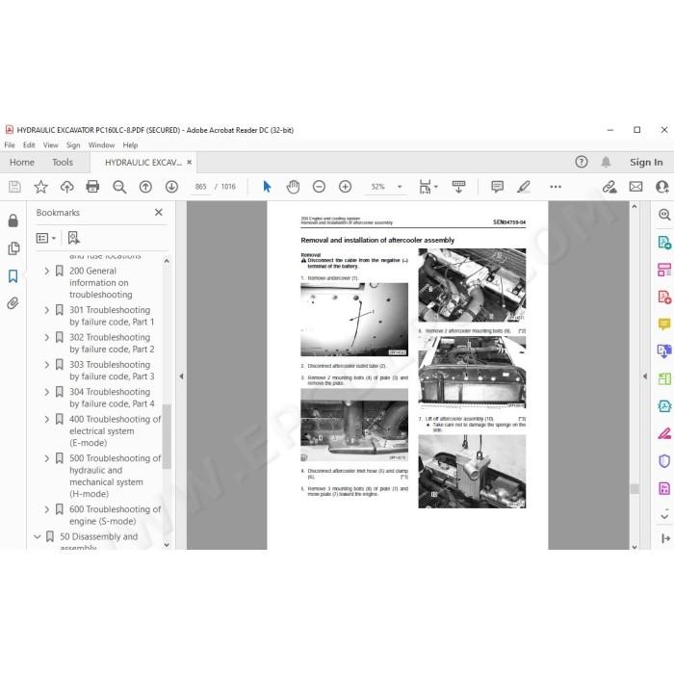This screenshot has height=674, width=674.
Task: Go to previous page arrow
Action: (145, 187)
